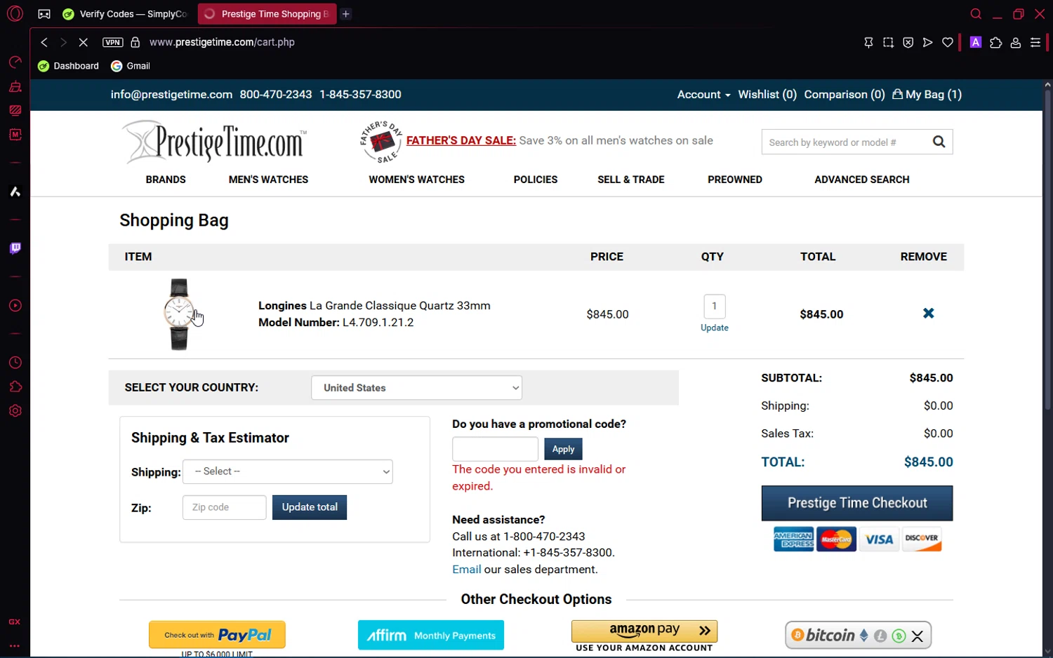Click the search keyword input field

click(x=846, y=142)
